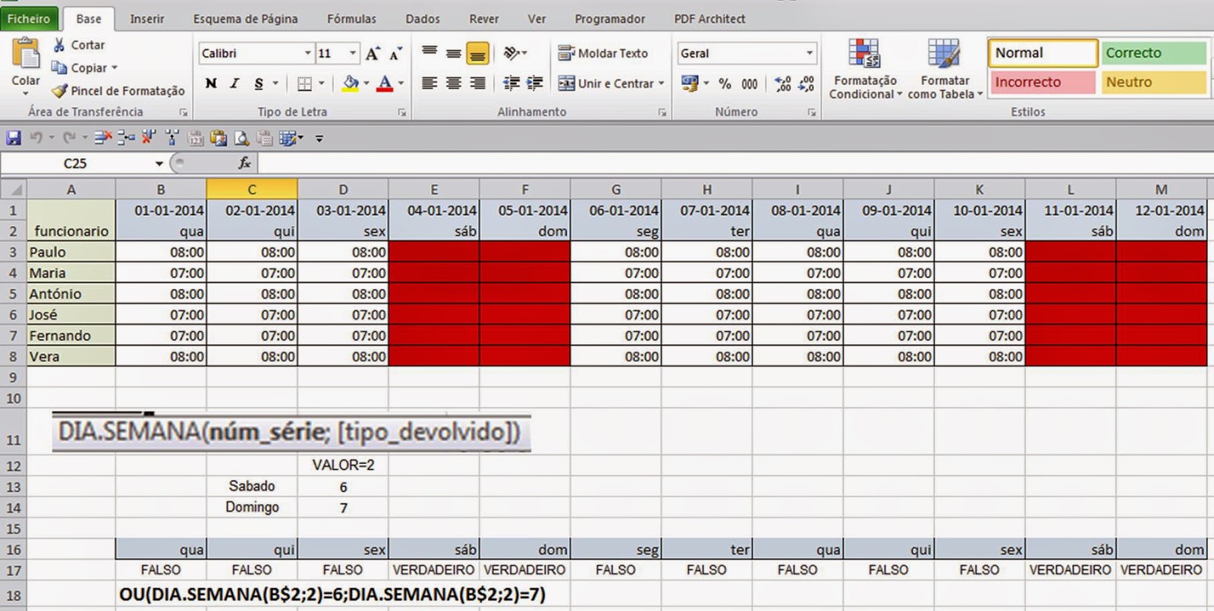Toggle middle vertical alignment
1214x611 pixels.
453,53
